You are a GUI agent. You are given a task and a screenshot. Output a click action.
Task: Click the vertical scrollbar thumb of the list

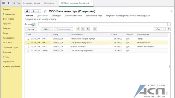[x=169, y=66]
